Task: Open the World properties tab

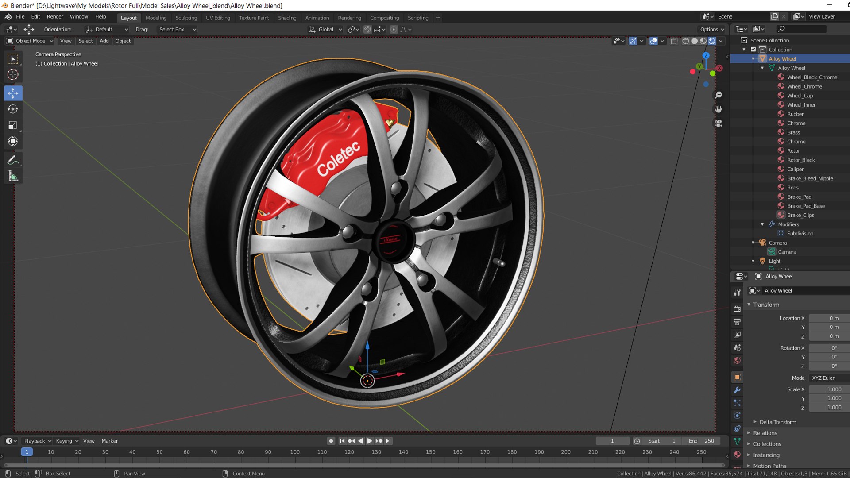Action: pyautogui.click(x=737, y=360)
